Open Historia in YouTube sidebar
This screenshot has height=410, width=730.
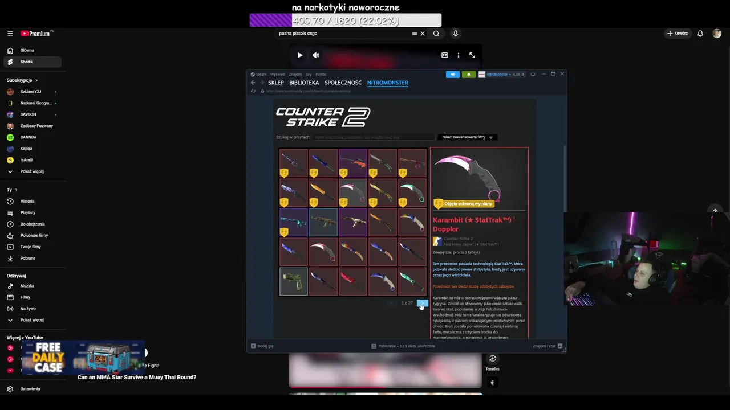(x=33, y=201)
